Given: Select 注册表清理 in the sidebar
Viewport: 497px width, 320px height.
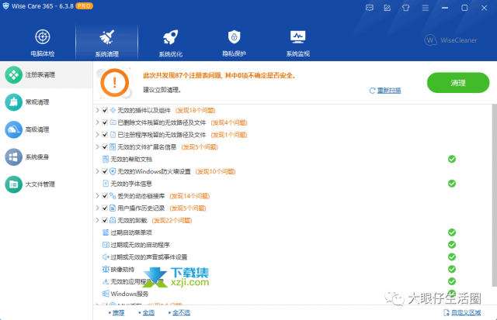Looking at the screenshot, I should click(47, 75).
